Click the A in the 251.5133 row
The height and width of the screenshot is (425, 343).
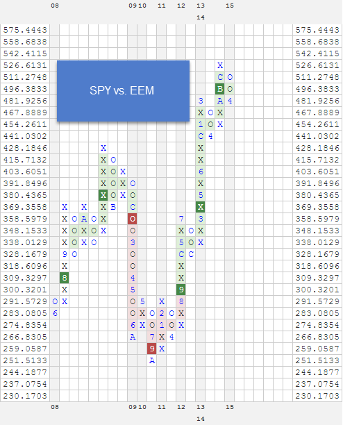click(152, 360)
